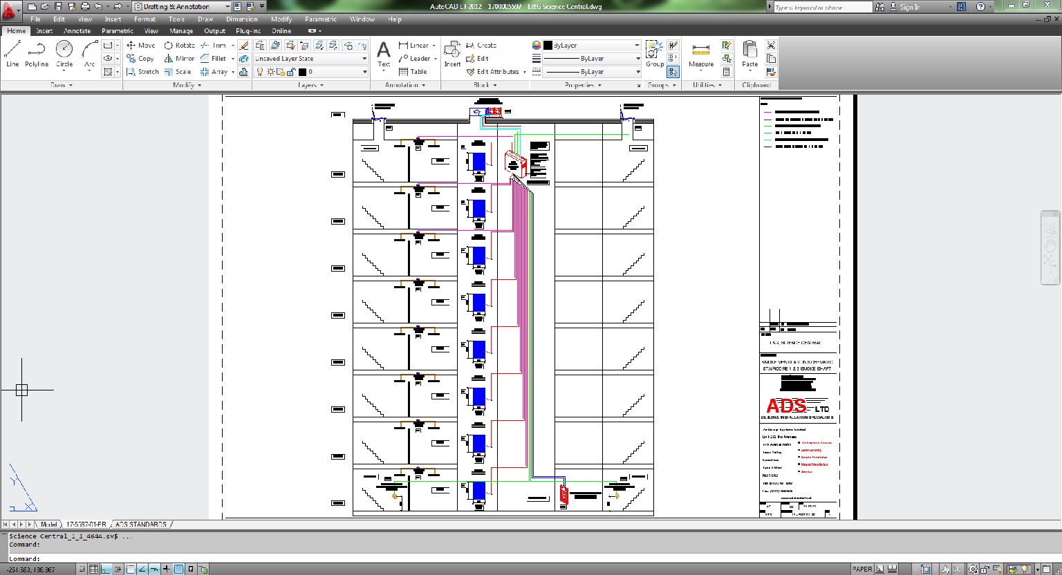
Task: Click the Undo arrow in quick access toolbar
Action: pyautogui.click(x=99, y=6)
